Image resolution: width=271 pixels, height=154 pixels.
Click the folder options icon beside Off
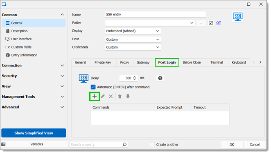[211, 23]
